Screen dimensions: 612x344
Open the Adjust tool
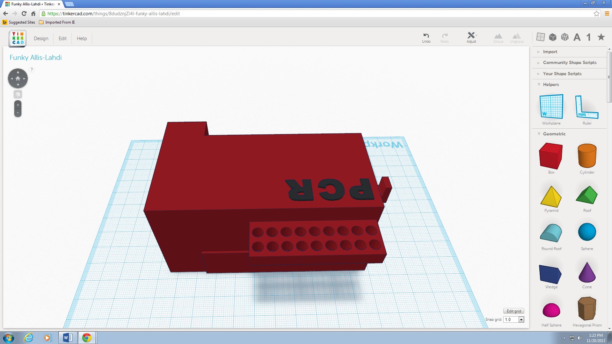471,37
